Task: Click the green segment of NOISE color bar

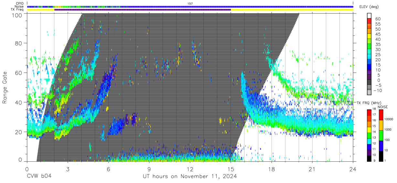Action: point(381,136)
